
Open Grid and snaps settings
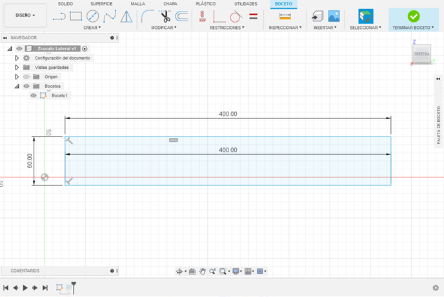pos(248,271)
